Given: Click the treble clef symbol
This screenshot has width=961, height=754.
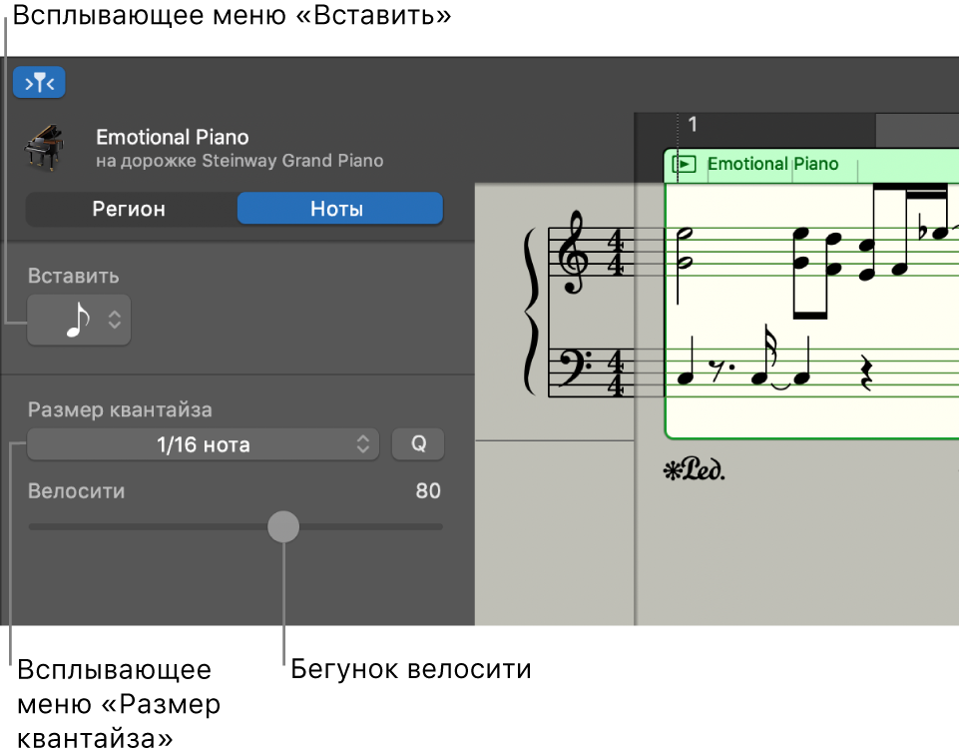Looking at the screenshot, I should (575, 252).
